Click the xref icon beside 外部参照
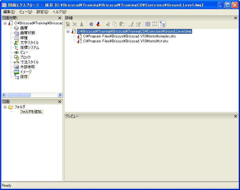This screenshot has height=190, width=240. (x=16, y=67)
